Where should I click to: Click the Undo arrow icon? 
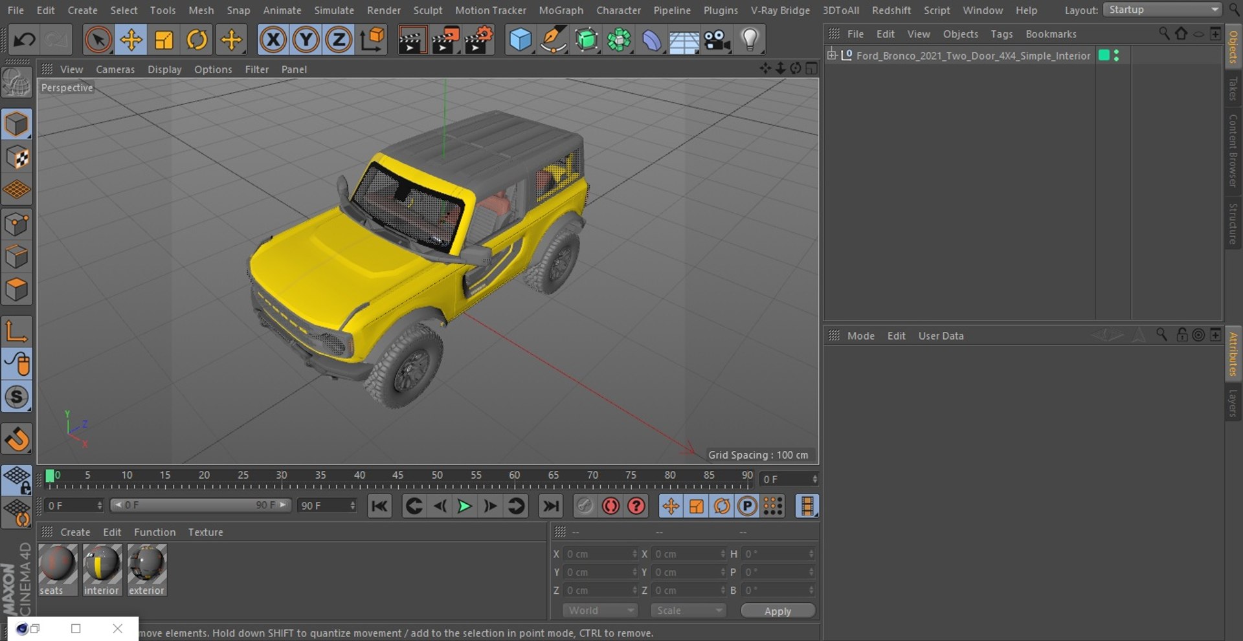point(25,40)
